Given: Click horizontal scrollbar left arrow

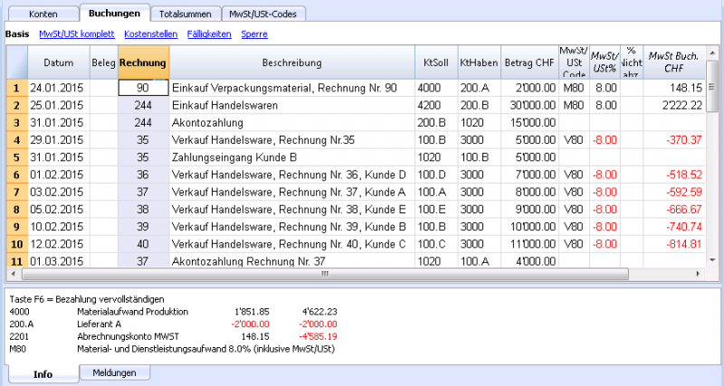Looking at the screenshot, I should (13, 274).
